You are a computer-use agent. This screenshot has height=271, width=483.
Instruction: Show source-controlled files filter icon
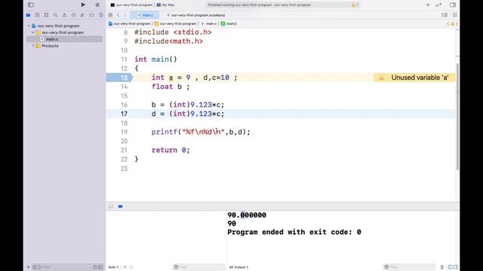click(100, 267)
